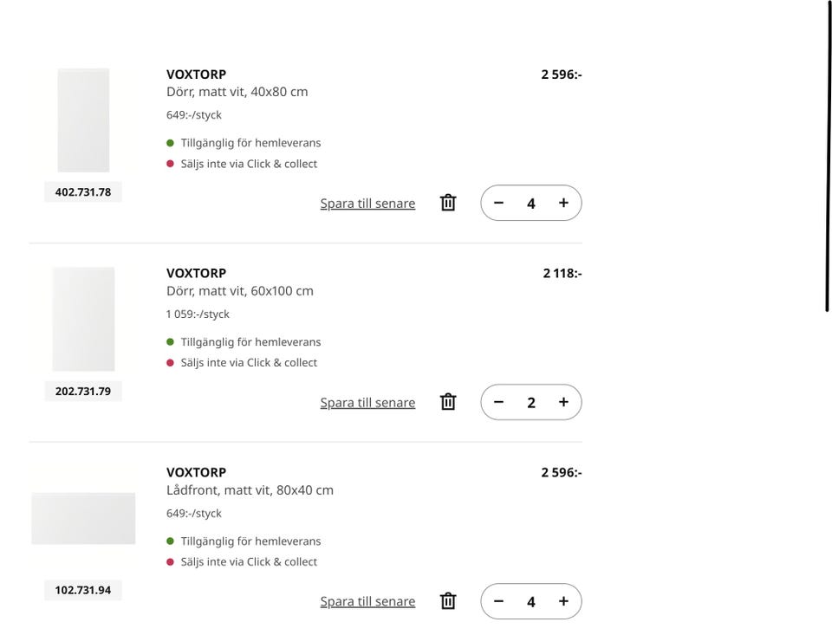832x635 pixels.
Task: Add one more Lådfront 80x40 cm
Action: (x=563, y=601)
